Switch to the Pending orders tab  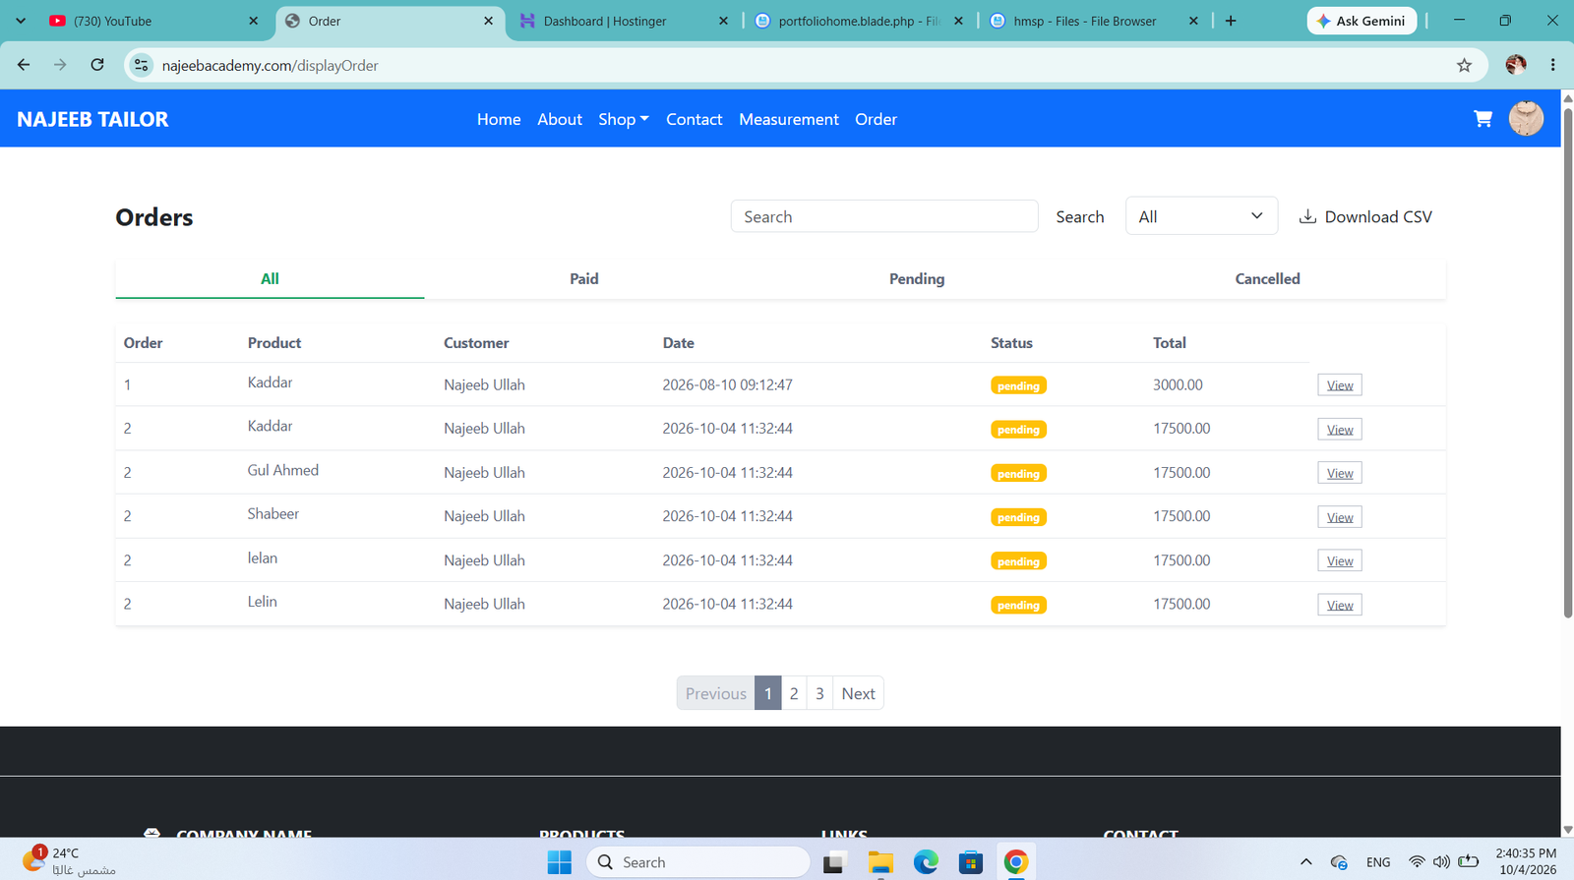[x=917, y=279]
